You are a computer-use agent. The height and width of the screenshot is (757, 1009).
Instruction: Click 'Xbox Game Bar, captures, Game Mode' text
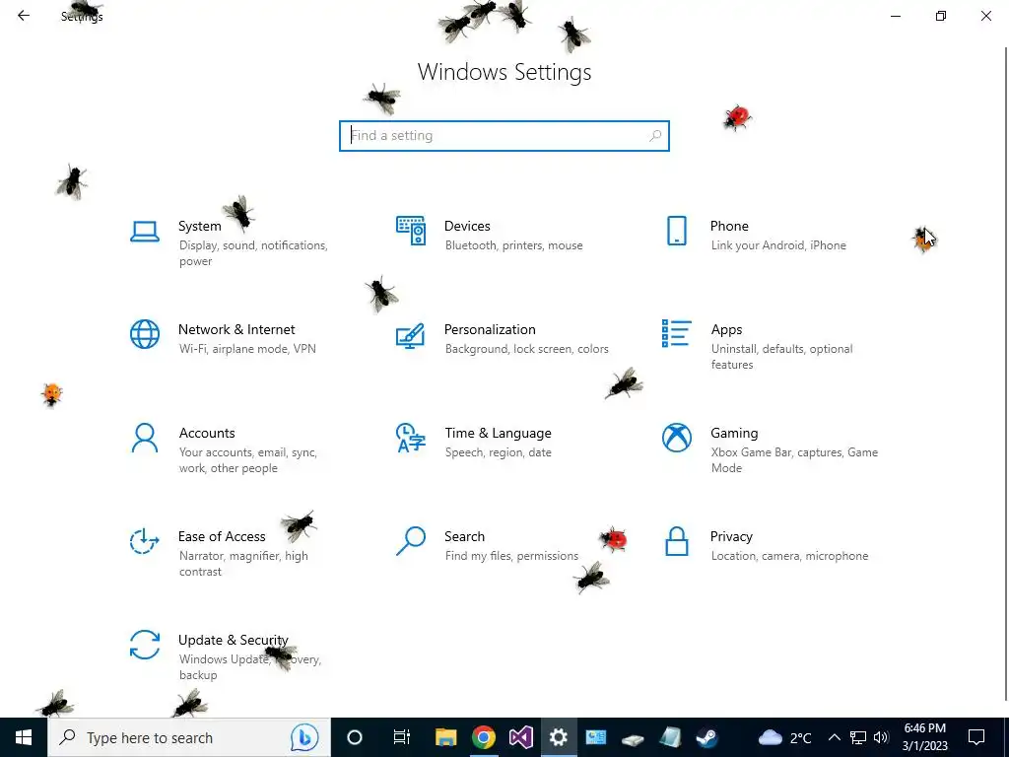[x=794, y=460]
